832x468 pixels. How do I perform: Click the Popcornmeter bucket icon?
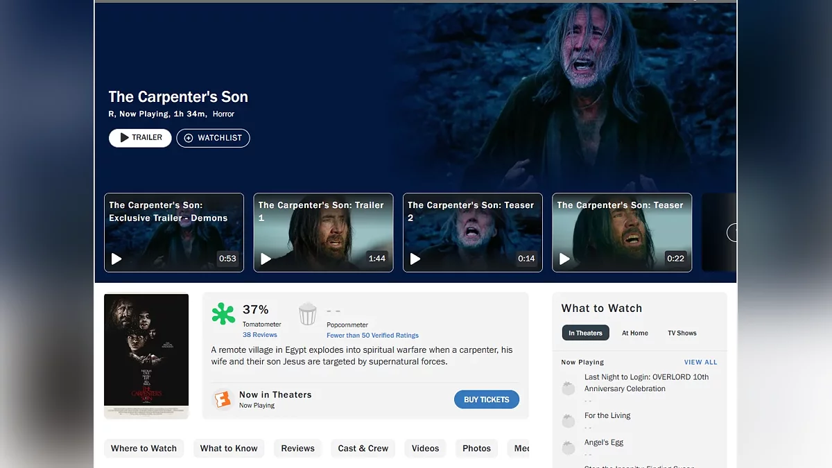pyautogui.click(x=308, y=314)
